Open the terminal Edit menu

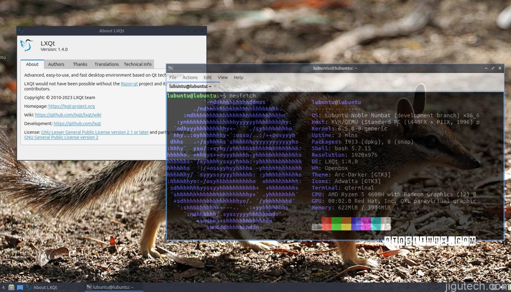pyautogui.click(x=208, y=77)
